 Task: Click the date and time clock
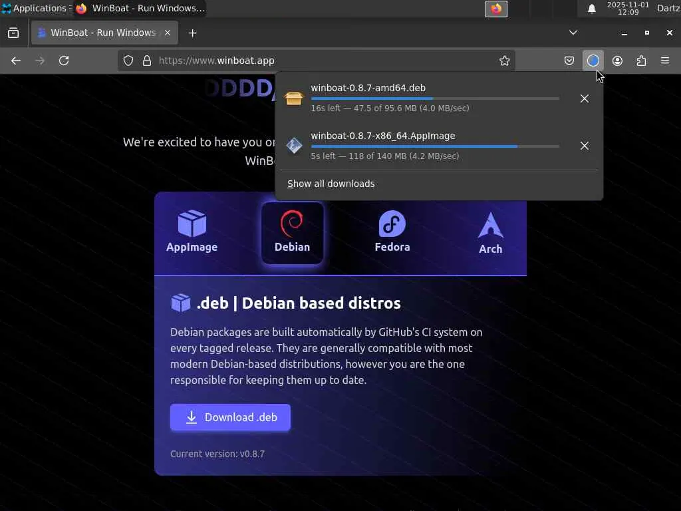pyautogui.click(x=628, y=8)
